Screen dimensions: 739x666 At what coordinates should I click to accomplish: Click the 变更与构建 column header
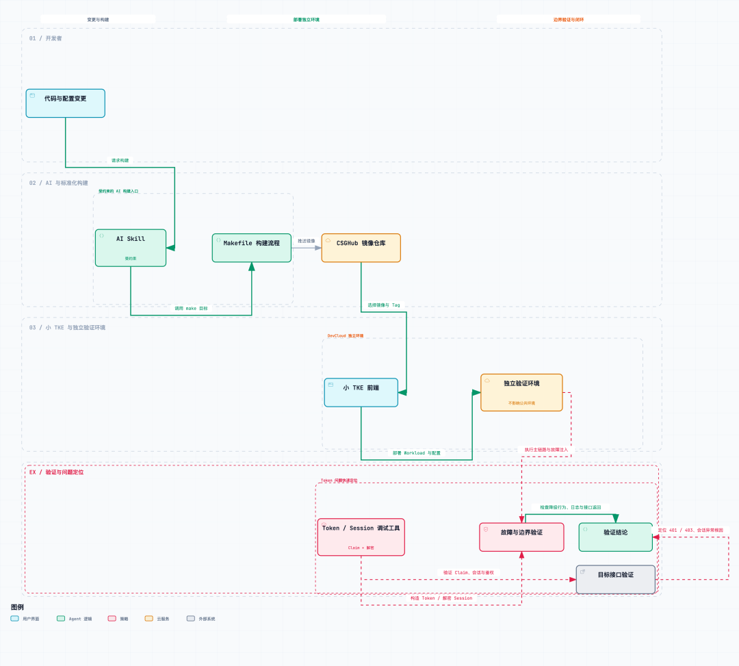(x=98, y=19)
